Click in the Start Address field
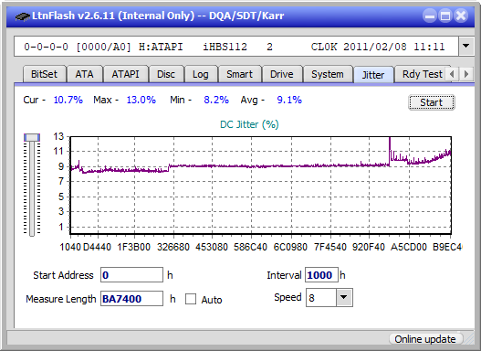This screenshot has height=351, width=481. coord(132,275)
